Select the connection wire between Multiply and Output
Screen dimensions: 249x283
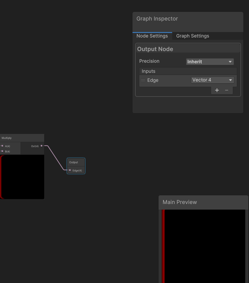coord(56,158)
